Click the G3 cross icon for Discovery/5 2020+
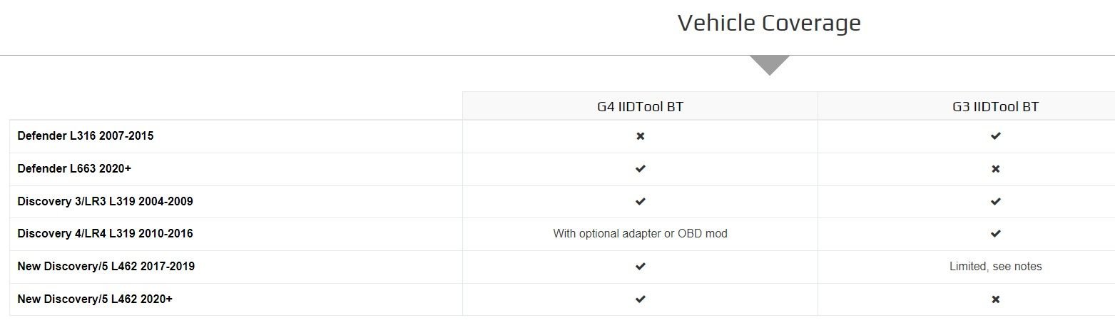 coord(995,299)
